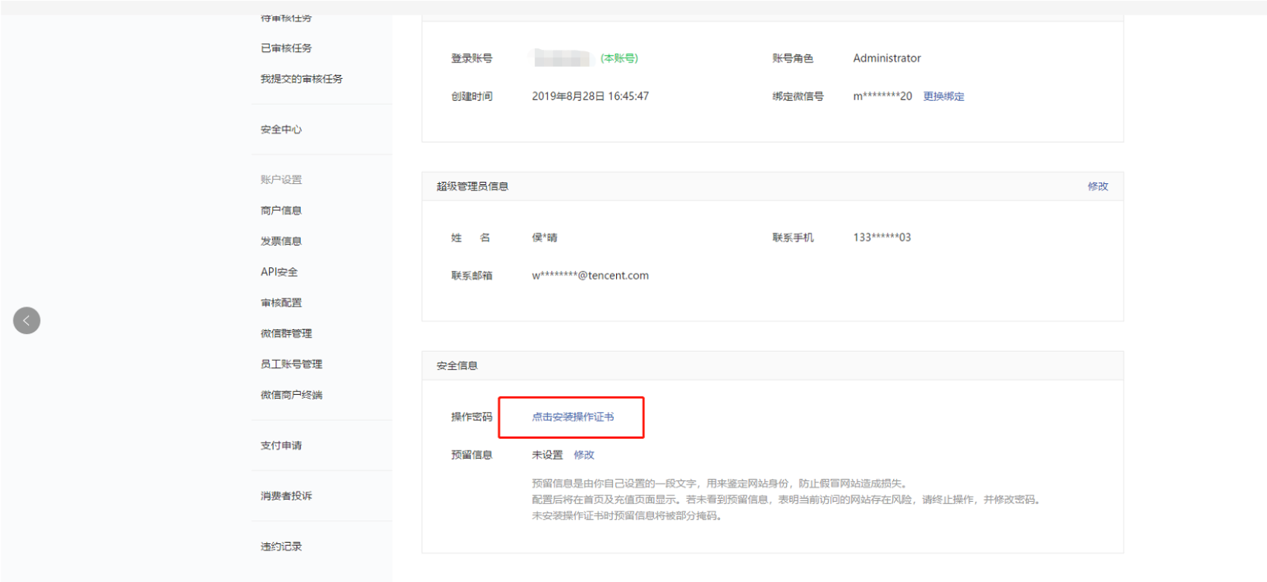Go to 违约记录 section
Screen dimensions: 1267x582
(x=281, y=546)
